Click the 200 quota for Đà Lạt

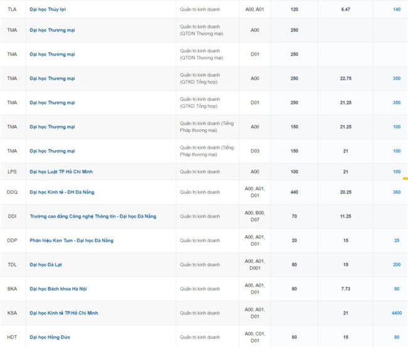click(x=397, y=265)
